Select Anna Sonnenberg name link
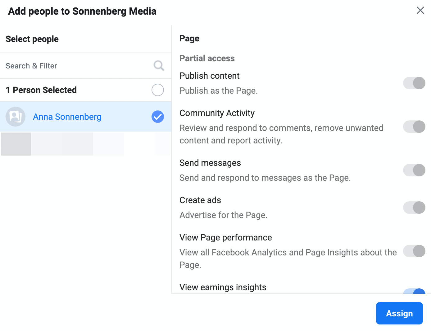Image resolution: width=431 pixels, height=331 pixels. (67, 117)
